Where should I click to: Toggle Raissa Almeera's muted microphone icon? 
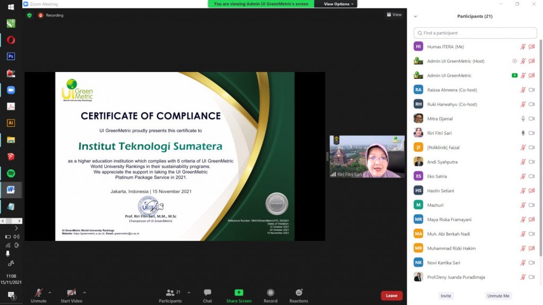point(523,90)
